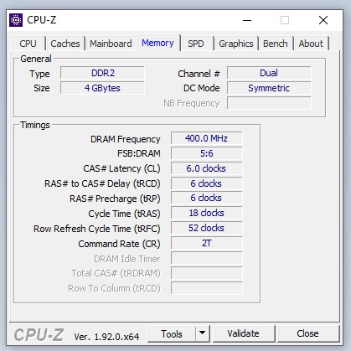
Task: Click the Row Refresh Cycle Time label
Action: click(97, 229)
